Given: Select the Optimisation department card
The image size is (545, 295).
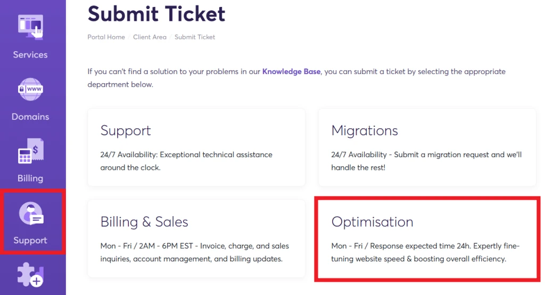Looking at the screenshot, I should (x=427, y=239).
